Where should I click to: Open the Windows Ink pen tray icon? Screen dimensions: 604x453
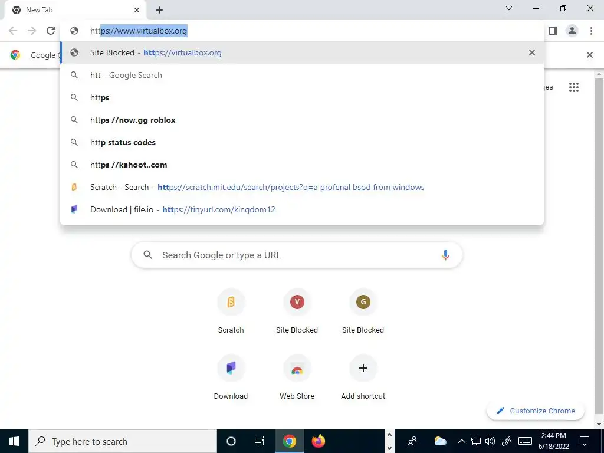click(507, 441)
